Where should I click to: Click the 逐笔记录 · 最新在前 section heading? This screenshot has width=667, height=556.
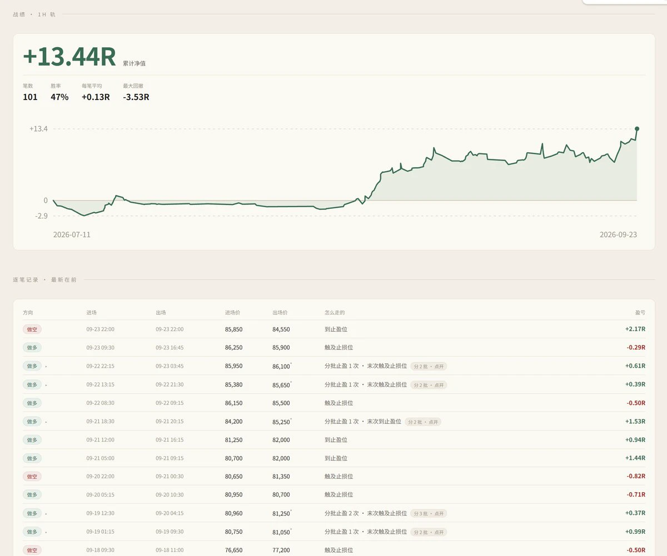click(44, 280)
